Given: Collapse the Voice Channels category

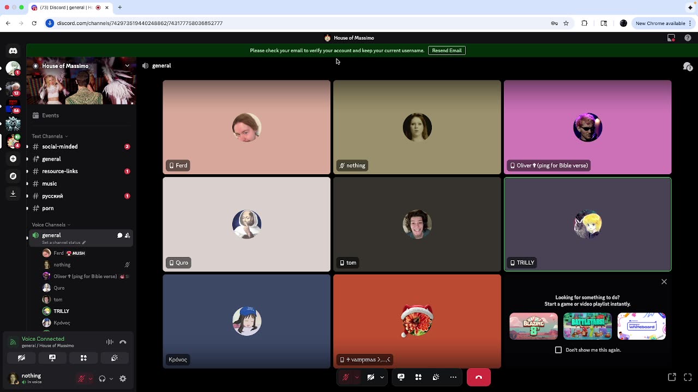Looking at the screenshot, I should [51, 225].
